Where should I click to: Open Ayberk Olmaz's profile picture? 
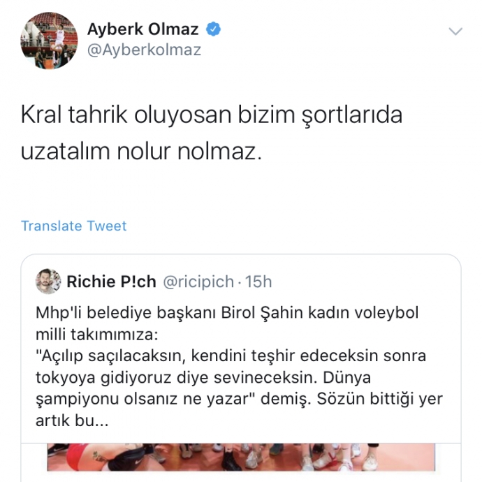49,41
